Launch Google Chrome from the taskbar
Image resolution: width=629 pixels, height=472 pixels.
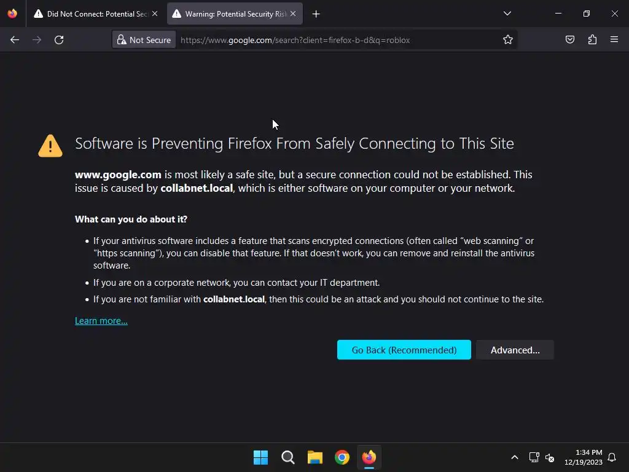pyautogui.click(x=342, y=457)
